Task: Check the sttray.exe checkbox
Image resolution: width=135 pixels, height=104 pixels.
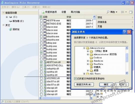Action: pos(41,43)
